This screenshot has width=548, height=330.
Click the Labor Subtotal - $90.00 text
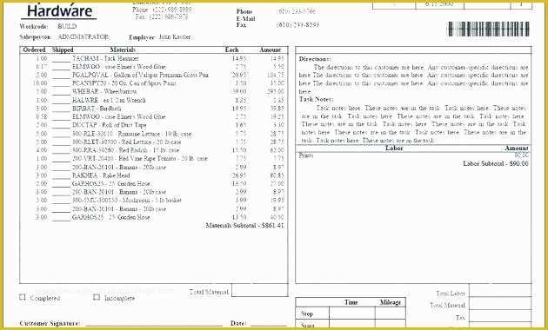point(496,163)
